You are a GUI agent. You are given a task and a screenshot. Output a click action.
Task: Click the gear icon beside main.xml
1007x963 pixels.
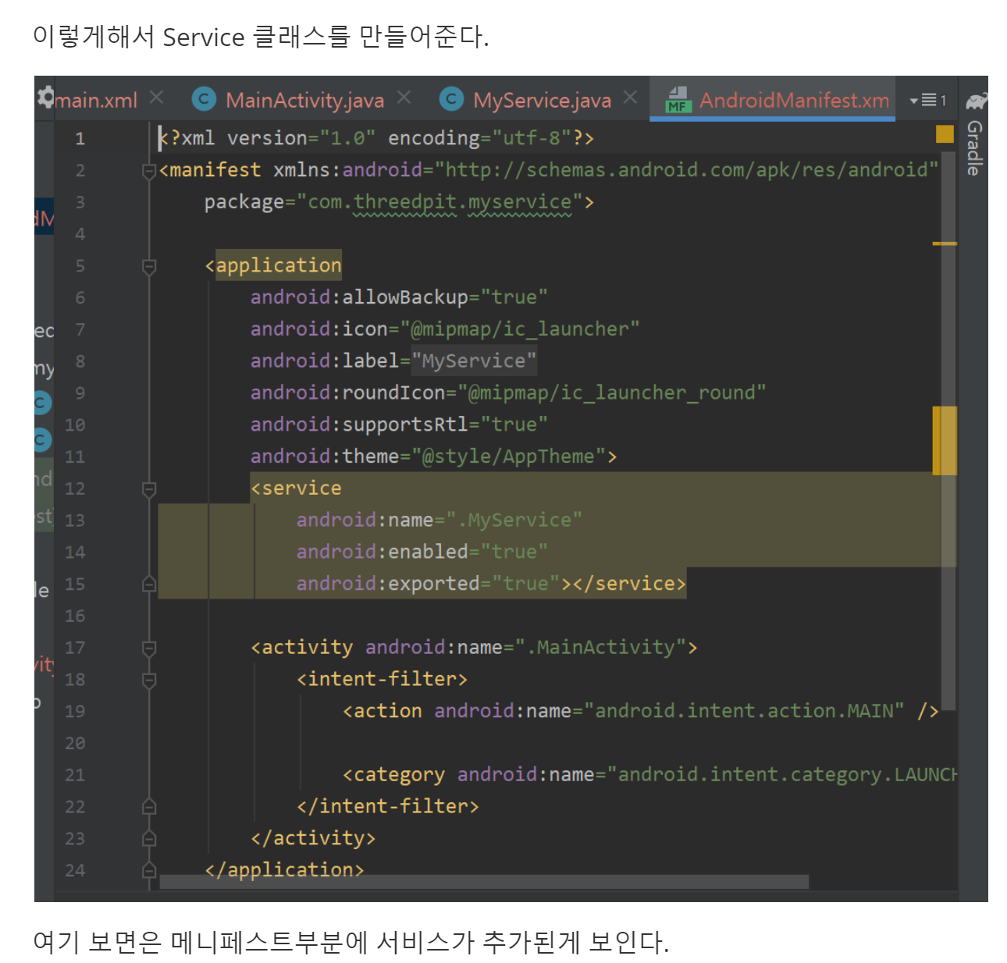click(46, 97)
